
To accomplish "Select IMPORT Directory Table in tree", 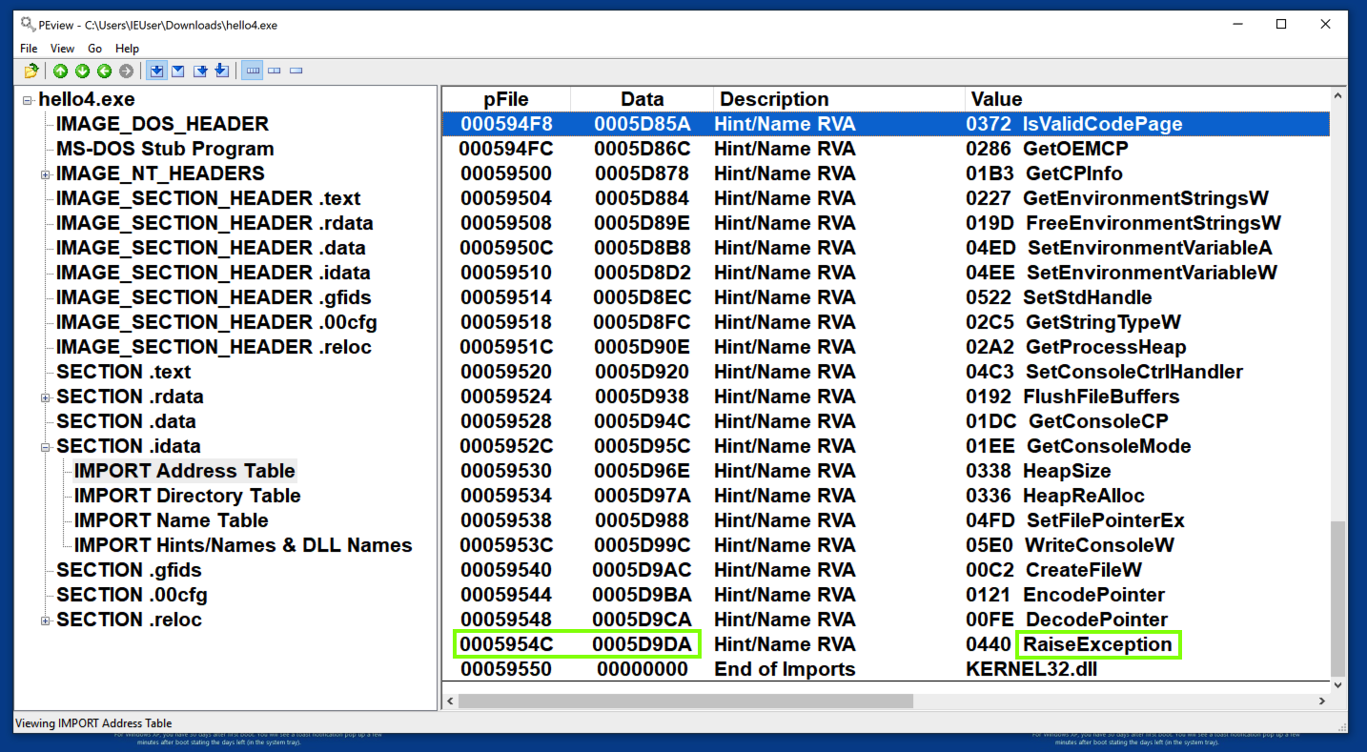I will (187, 496).
